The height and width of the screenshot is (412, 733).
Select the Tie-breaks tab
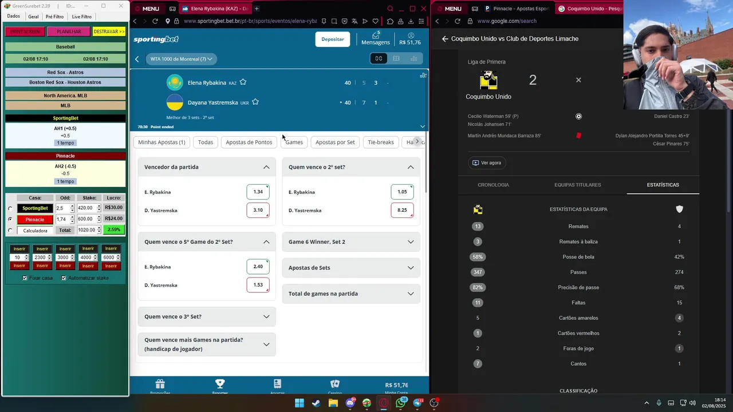pos(381,142)
